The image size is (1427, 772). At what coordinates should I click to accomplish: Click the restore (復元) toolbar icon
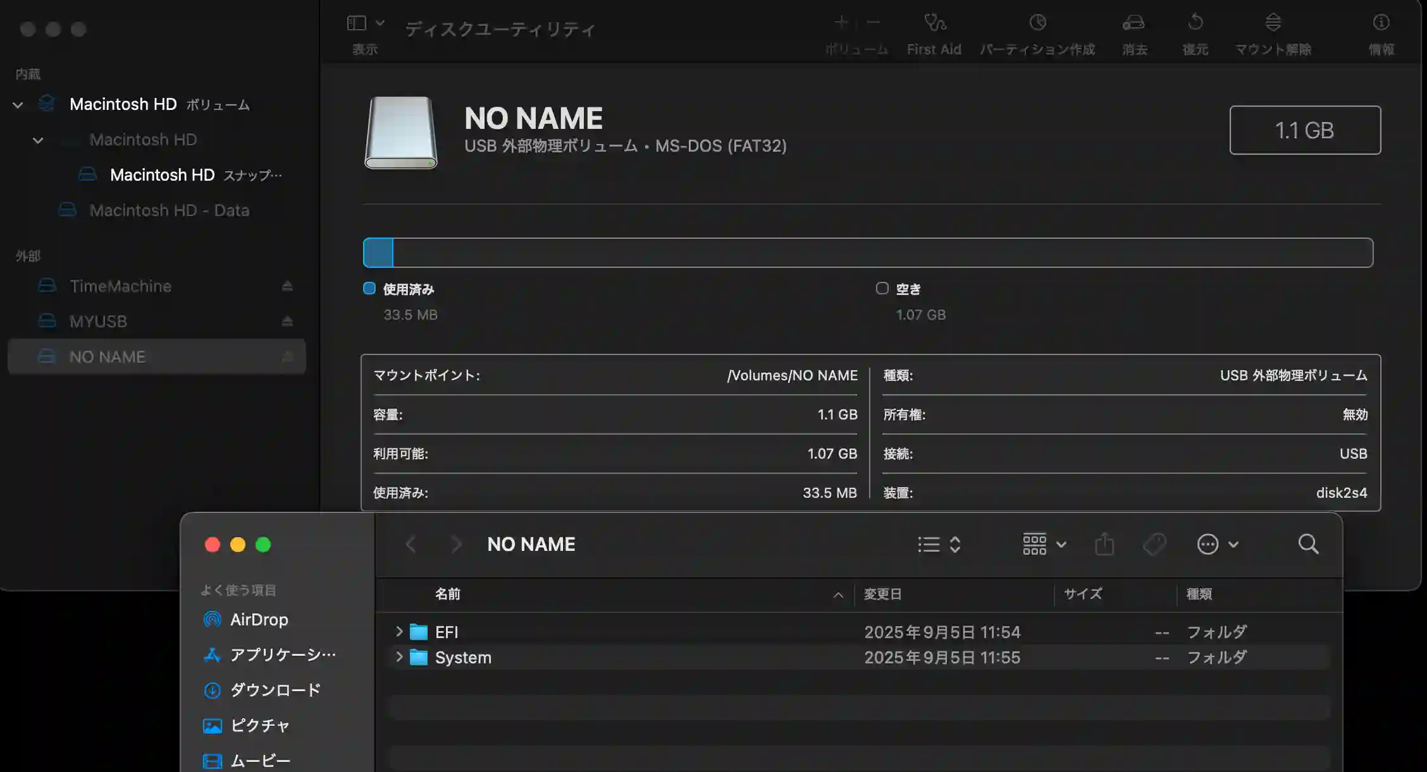1195,23
